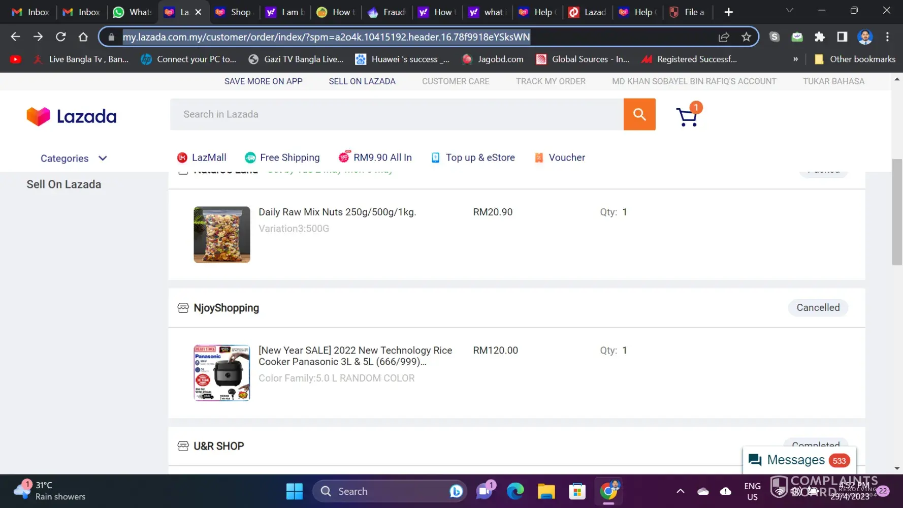Image resolution: width=903 pixels, height=508 pixels.
Task: Launch Microsoft Edge from the taskbar
Action: coord(515,491)
